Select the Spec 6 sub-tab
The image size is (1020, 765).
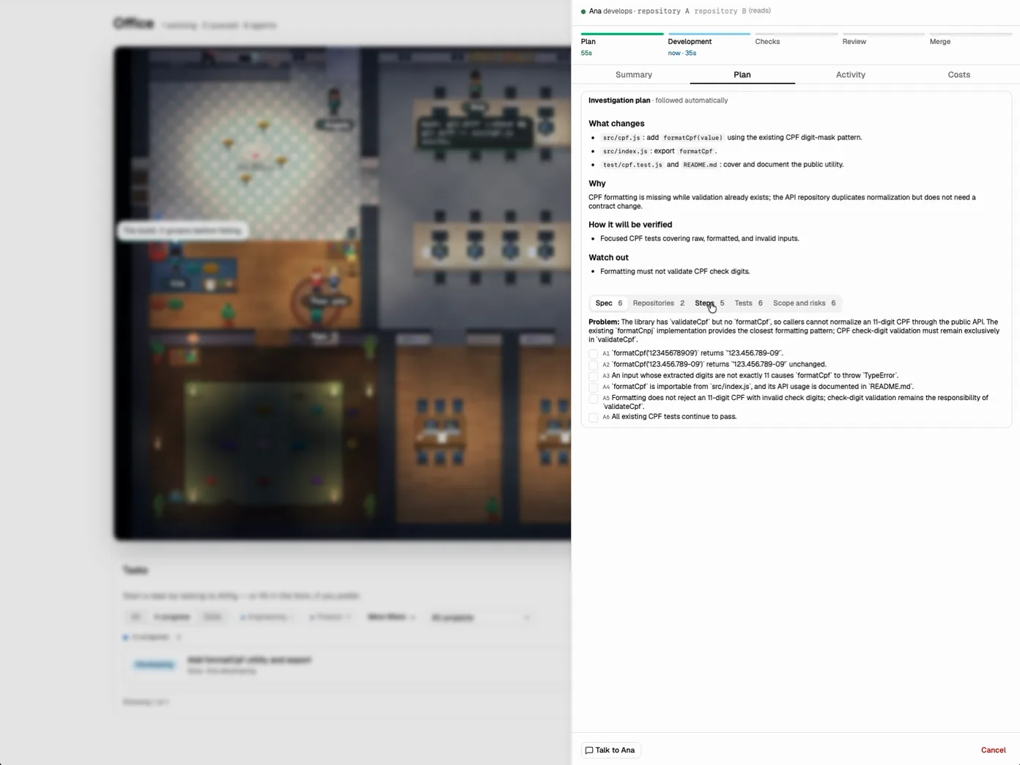609,303
